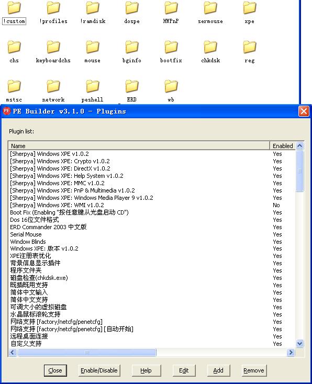Select the chkdsk folder icon
The height and width of the screenshot is (384, 312).
210,47
